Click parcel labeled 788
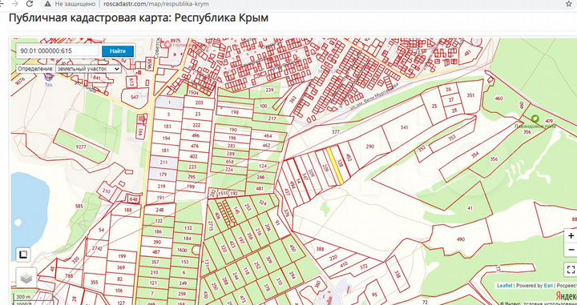The image size is (577, 305). [x=69, y=275]
